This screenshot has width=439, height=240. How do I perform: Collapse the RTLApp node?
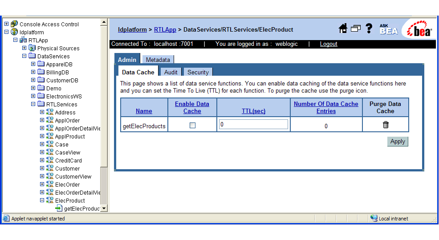16,40
